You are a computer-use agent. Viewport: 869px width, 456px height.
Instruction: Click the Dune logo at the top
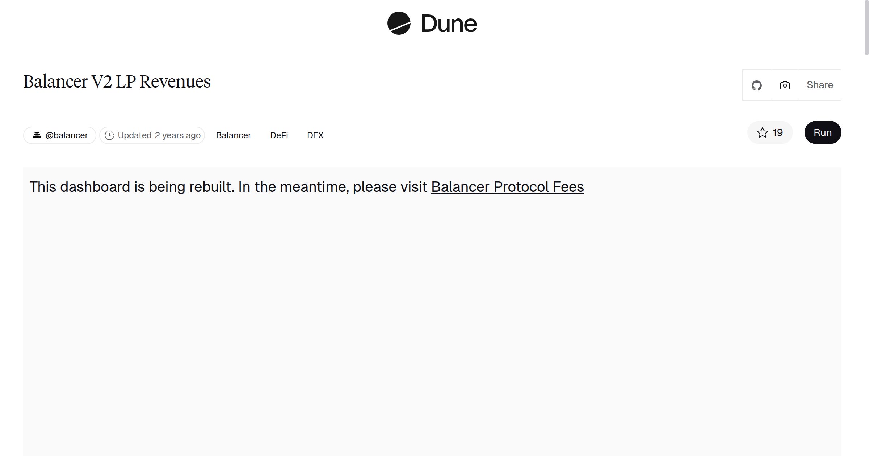point(431,24)
